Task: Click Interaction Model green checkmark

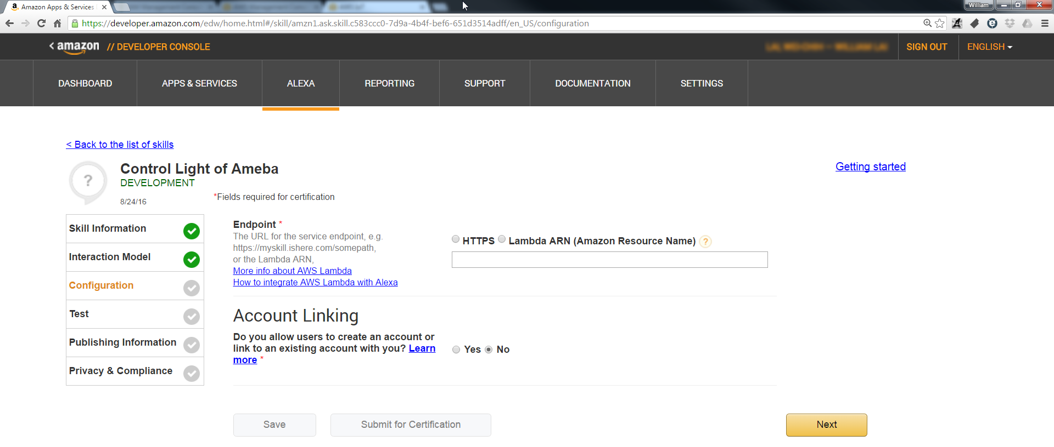Action: 192,260
